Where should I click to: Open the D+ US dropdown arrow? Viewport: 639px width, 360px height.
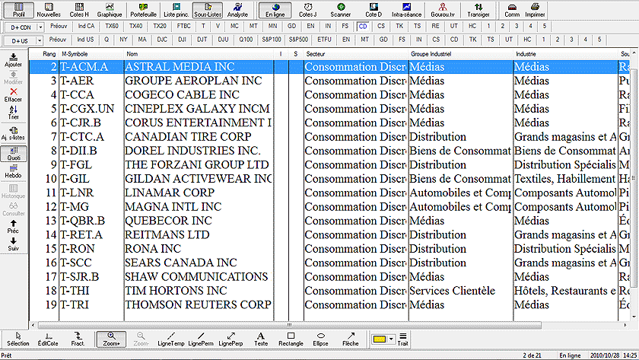40,41
